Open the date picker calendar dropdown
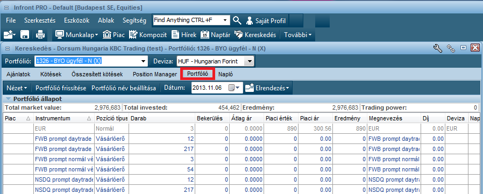The image size is (483, 194). [x=234, y=88]
